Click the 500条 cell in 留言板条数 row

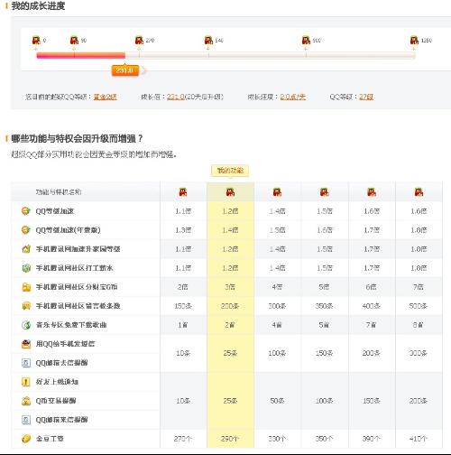(419, 306)
